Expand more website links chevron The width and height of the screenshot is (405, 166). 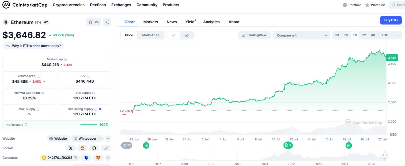pos(108,139)
